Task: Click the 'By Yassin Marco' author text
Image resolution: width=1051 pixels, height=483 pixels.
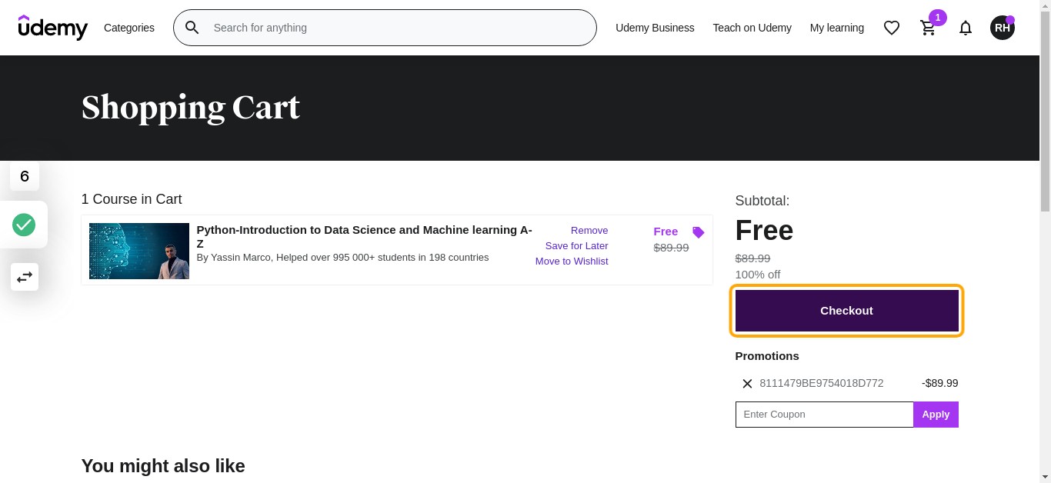Action: coord(342,258)
